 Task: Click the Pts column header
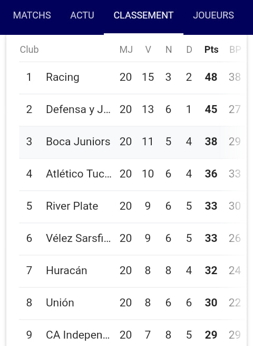[211, 50]
